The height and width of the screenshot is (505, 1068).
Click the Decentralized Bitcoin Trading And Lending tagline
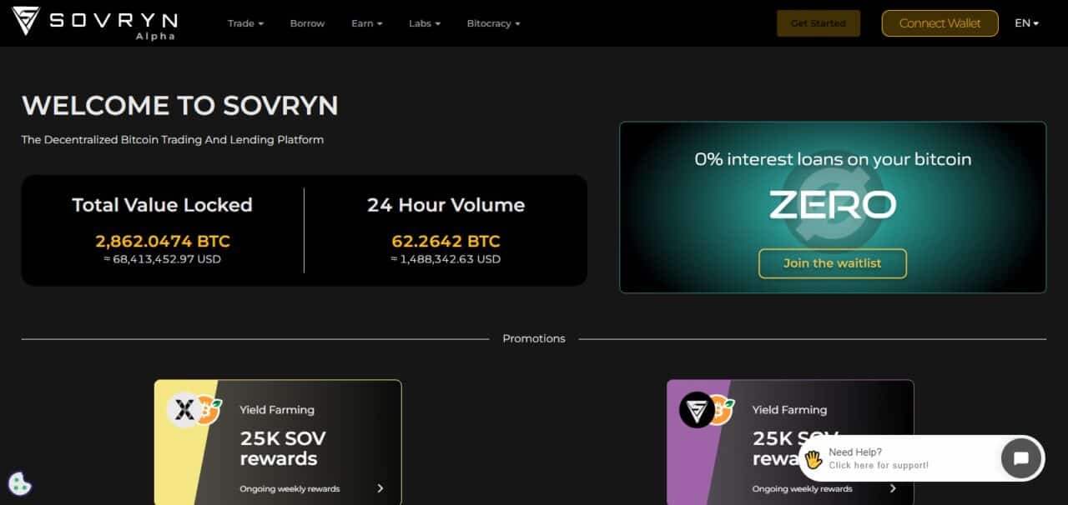(x=173, y=140)
